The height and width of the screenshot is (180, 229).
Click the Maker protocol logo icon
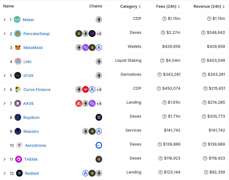click(x=17, y=20)
